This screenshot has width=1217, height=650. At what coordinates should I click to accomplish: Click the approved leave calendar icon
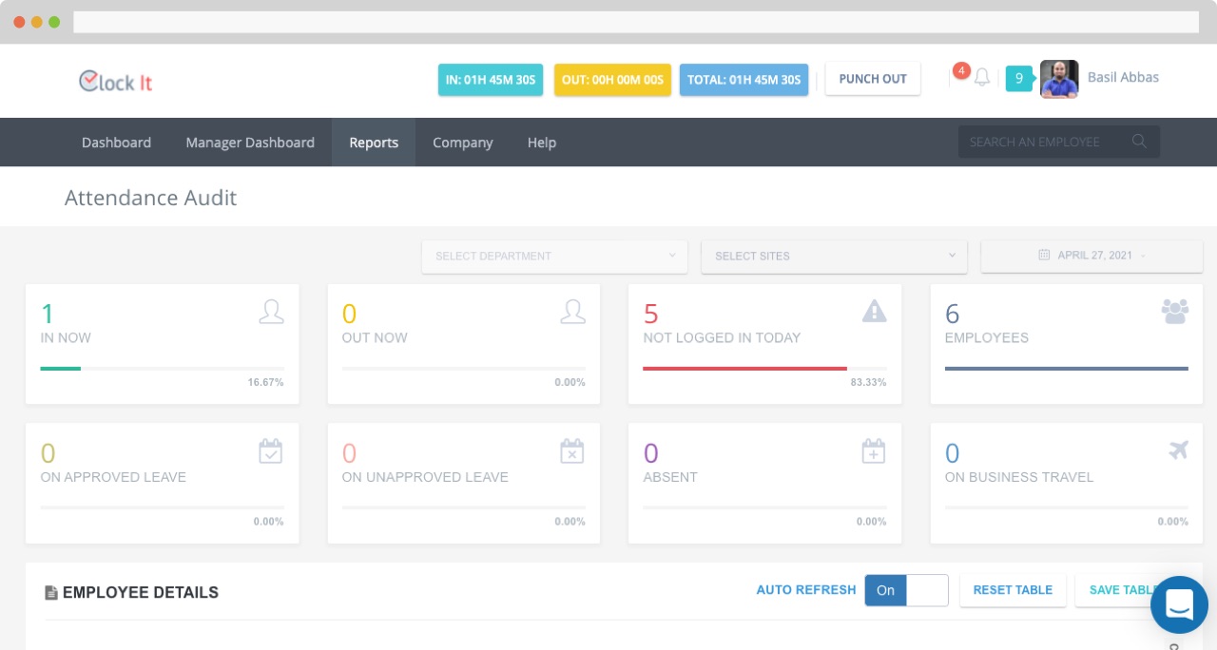[x=271, y=451]
